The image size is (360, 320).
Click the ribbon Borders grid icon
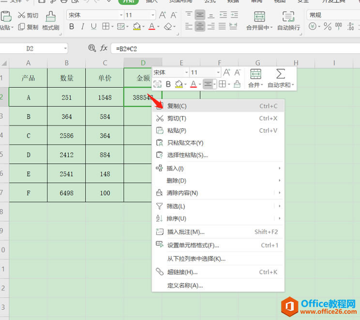106,27
